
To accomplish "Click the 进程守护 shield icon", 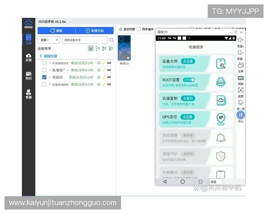I will pos(221,156).
